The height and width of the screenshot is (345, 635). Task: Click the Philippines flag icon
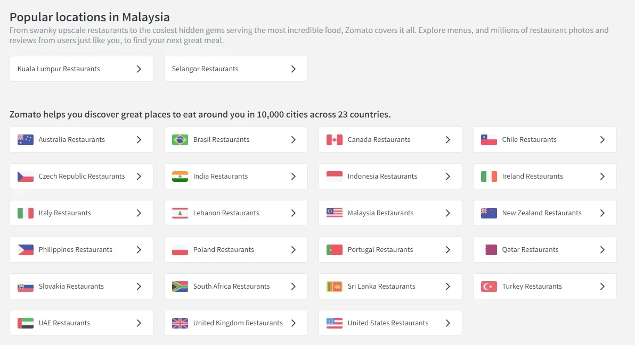[26, 250]
